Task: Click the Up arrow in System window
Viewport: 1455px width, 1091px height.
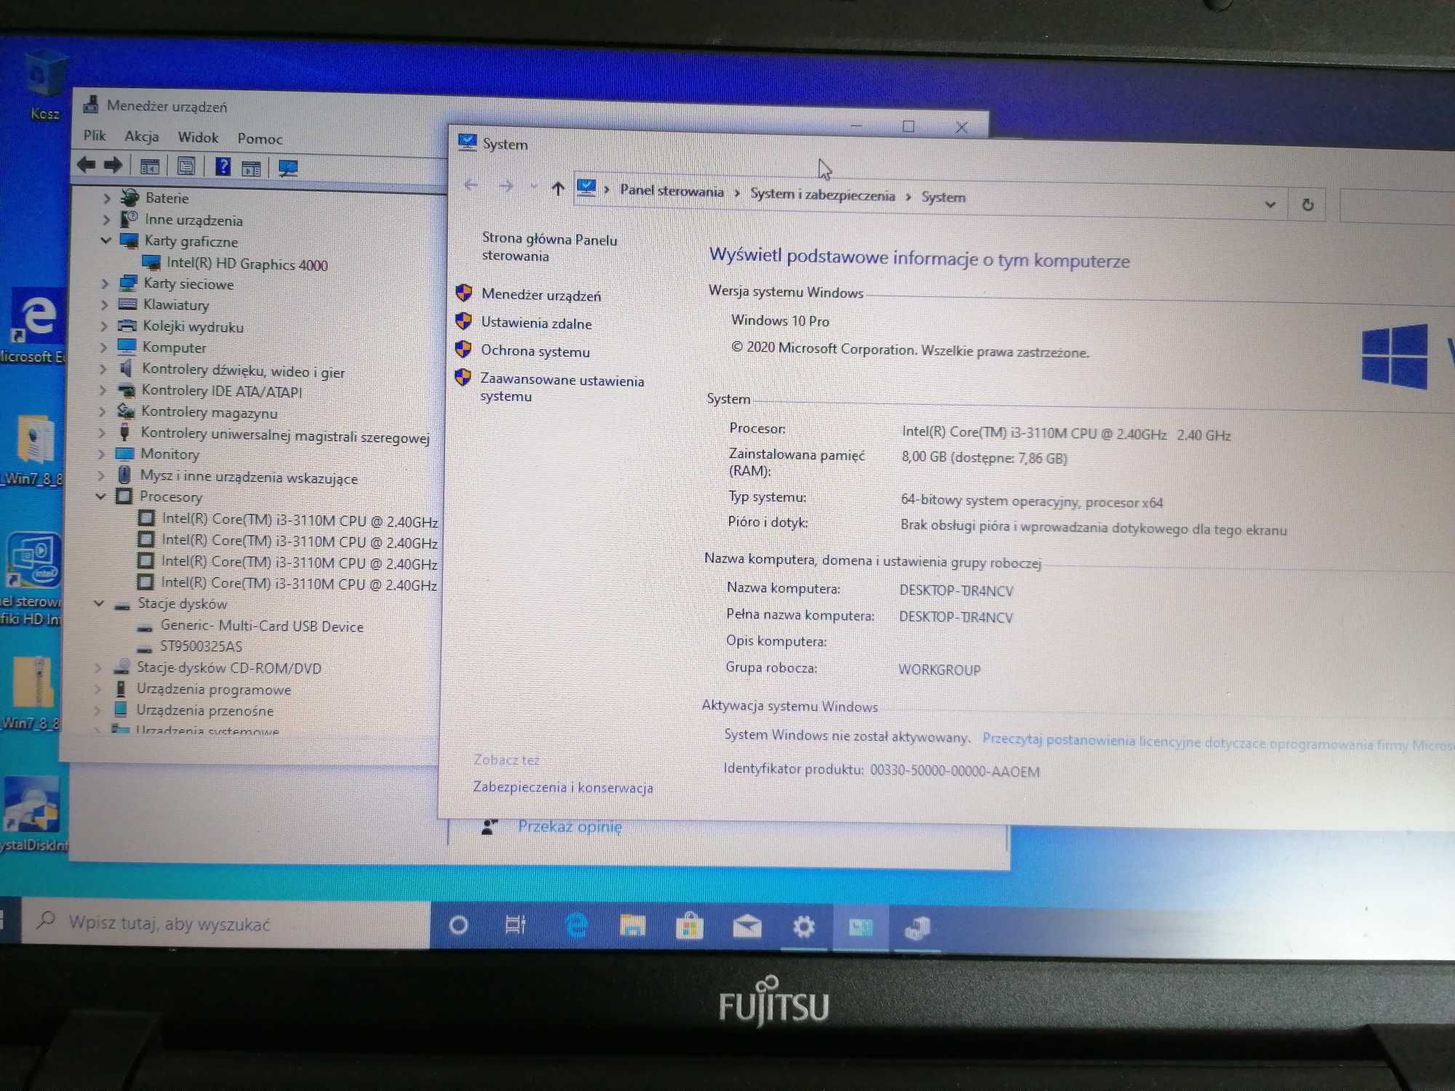Action: click(558, 189)
